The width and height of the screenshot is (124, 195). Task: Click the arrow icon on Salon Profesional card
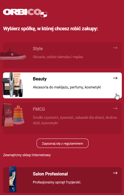(115, 173)
